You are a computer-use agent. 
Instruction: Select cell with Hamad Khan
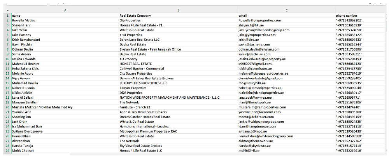point(65,136)
